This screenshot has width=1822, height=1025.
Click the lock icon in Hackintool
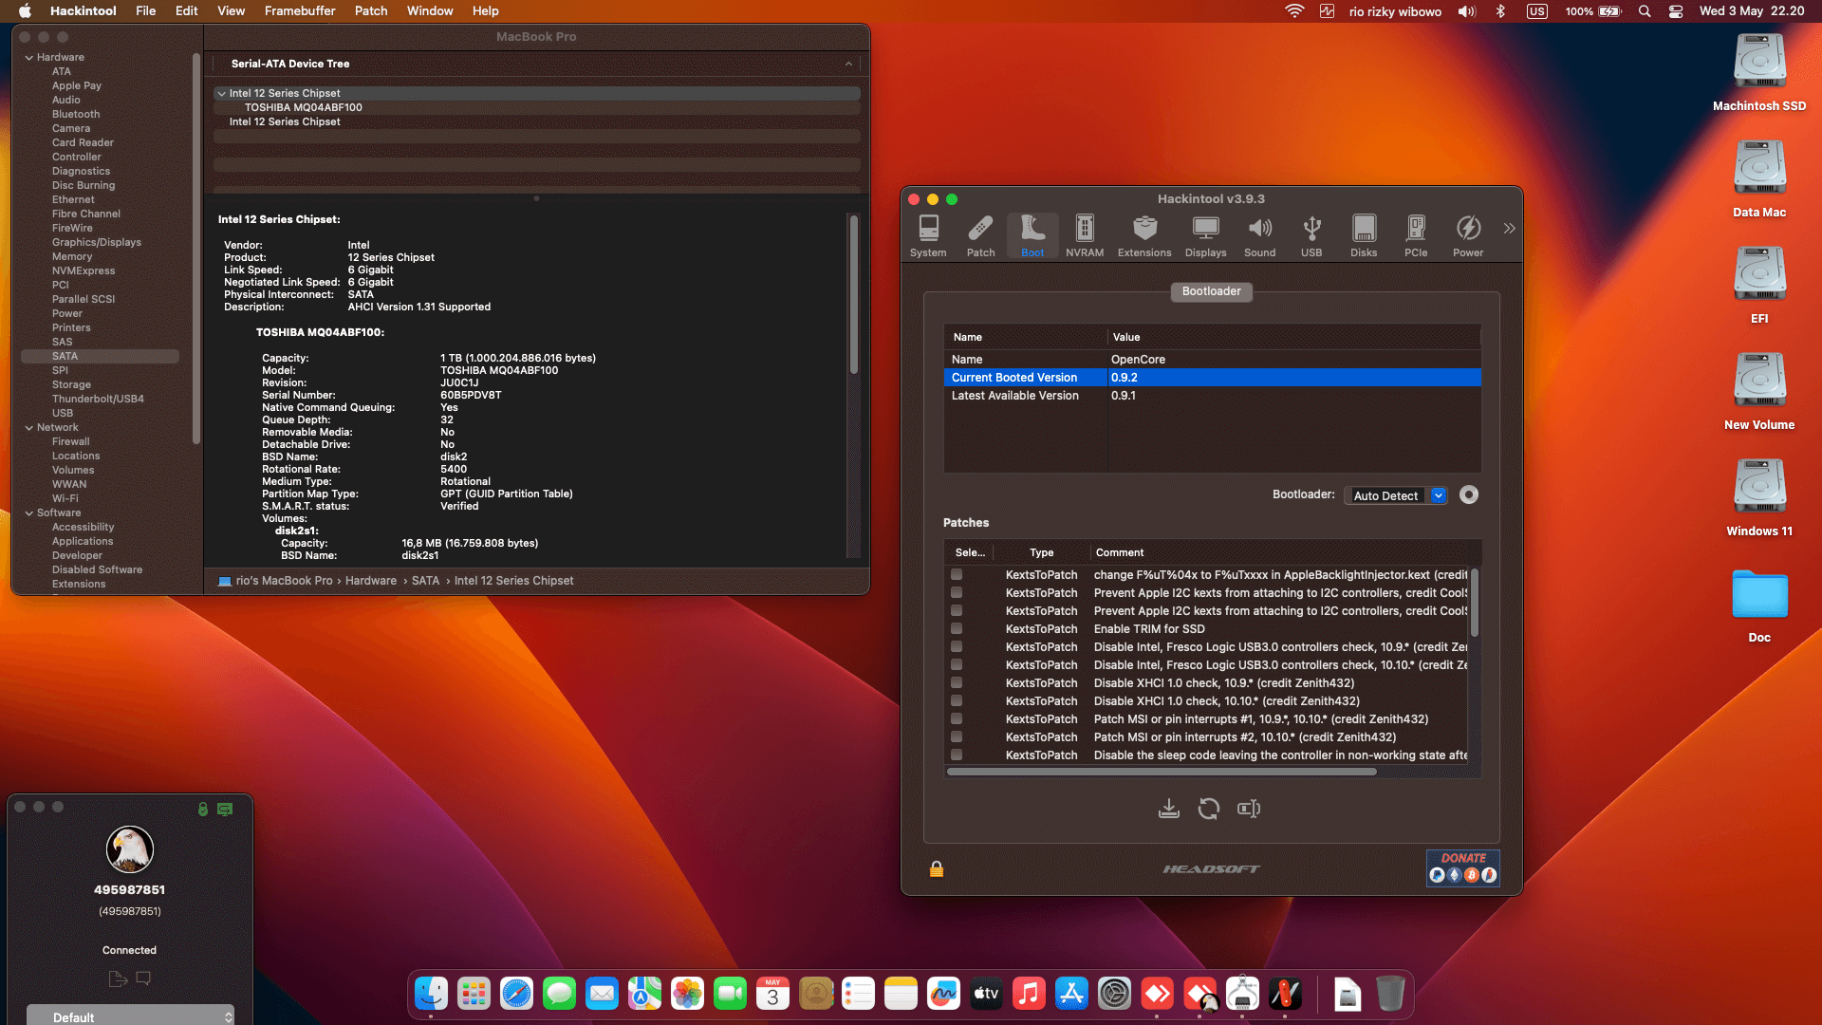(x=936, y=869)
